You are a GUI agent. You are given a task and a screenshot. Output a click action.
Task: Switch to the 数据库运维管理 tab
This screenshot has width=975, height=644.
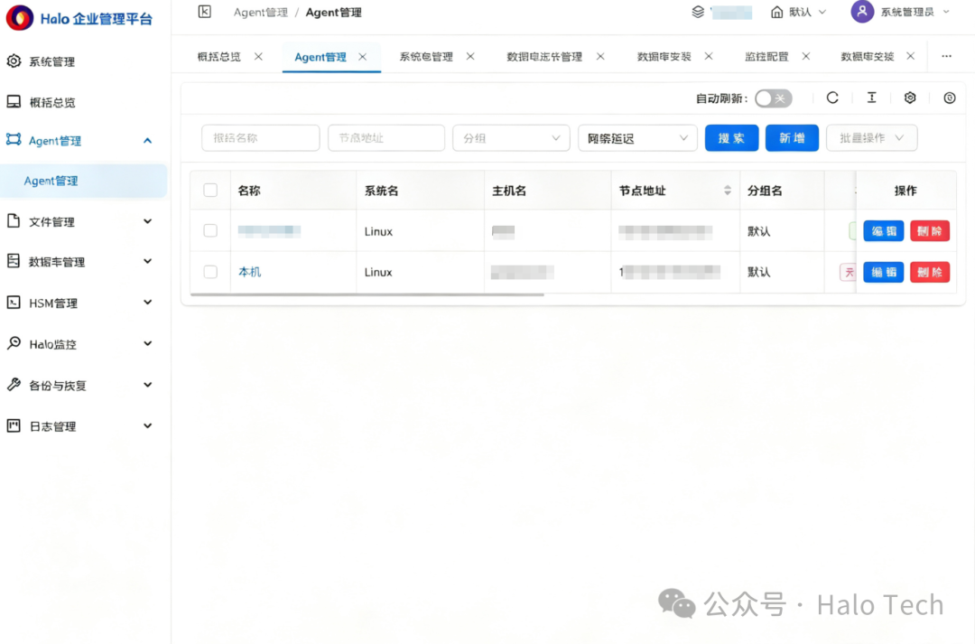pos(544,57)
